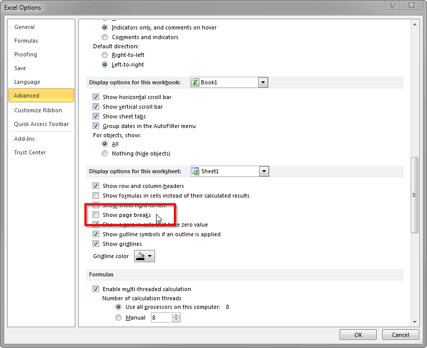The image size is (427, 348).
Task: Expand the Gridline color dropdown arrow
Action: click(150, 256)
